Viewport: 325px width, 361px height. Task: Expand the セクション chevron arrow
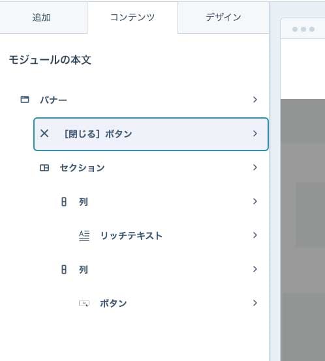(255, 167)
